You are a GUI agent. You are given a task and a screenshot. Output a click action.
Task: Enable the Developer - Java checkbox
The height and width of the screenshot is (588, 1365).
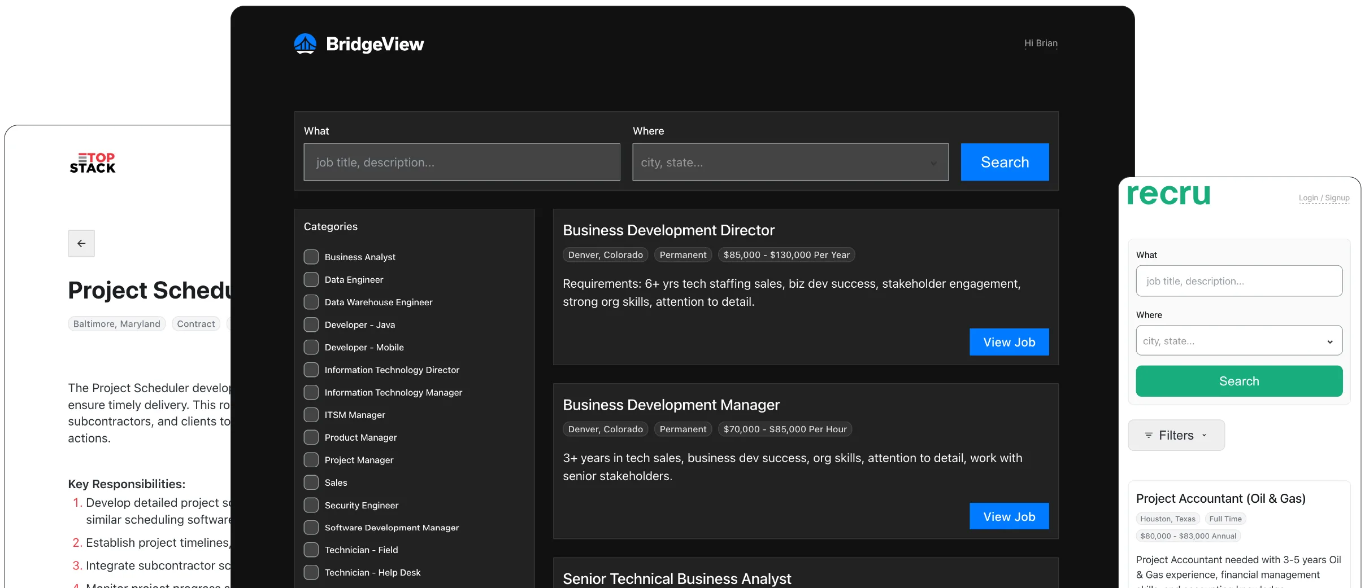click(x=311, y=324)
